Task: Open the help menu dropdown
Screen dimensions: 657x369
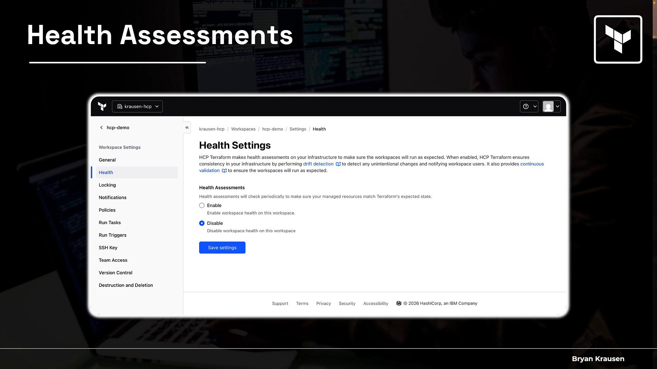Action: (x=529, y=106)
